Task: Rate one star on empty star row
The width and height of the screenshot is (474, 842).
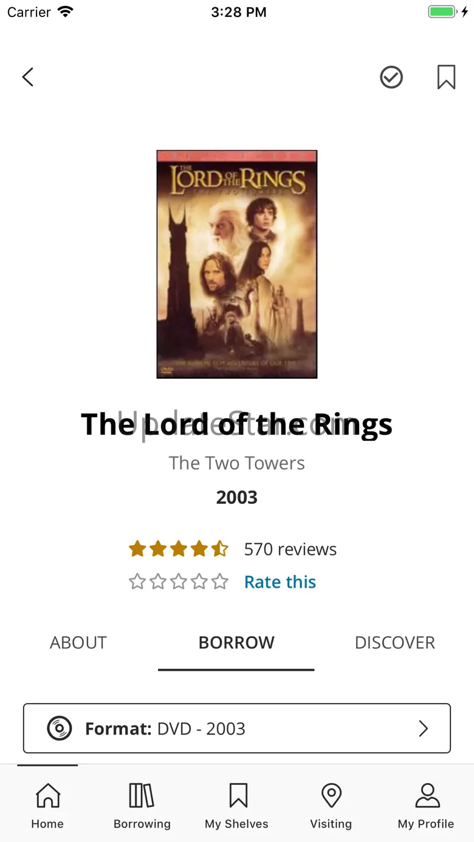Action: (137, 582)
